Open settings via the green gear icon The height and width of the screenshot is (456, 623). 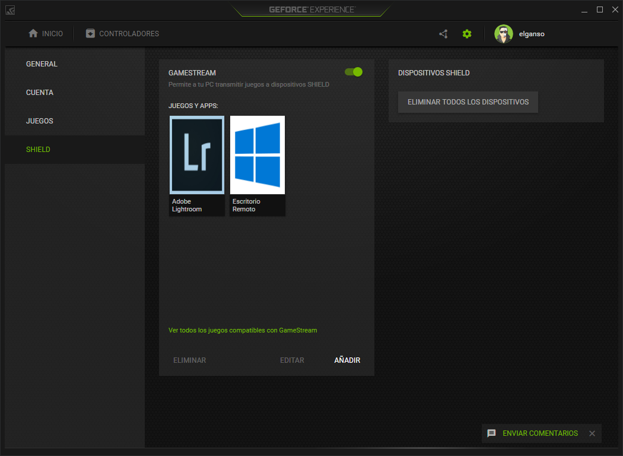tap(467, 34)
